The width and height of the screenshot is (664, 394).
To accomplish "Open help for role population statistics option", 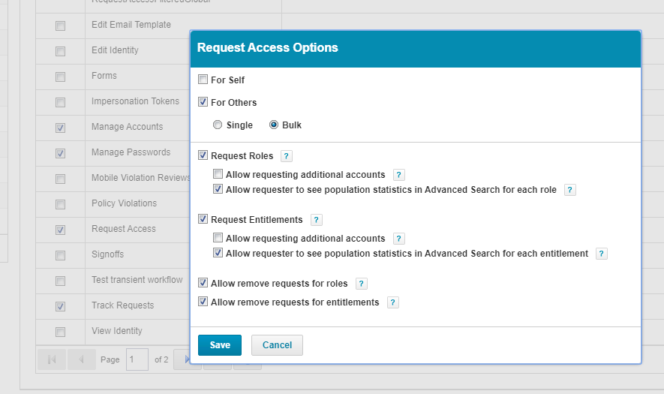I will click(569, 190).
